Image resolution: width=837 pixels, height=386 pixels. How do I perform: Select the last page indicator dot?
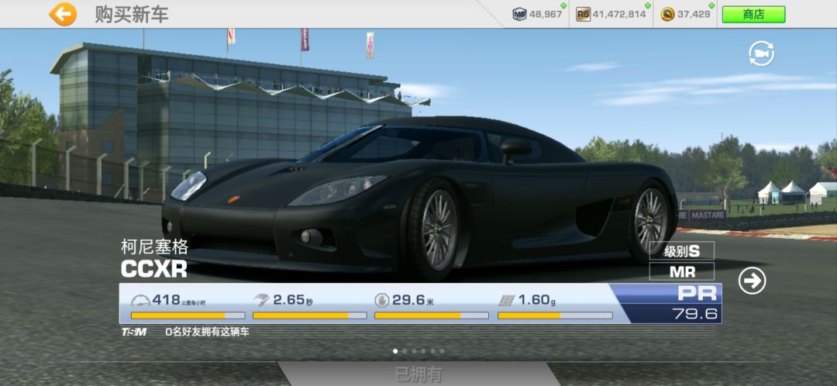[x=442, y=351]
